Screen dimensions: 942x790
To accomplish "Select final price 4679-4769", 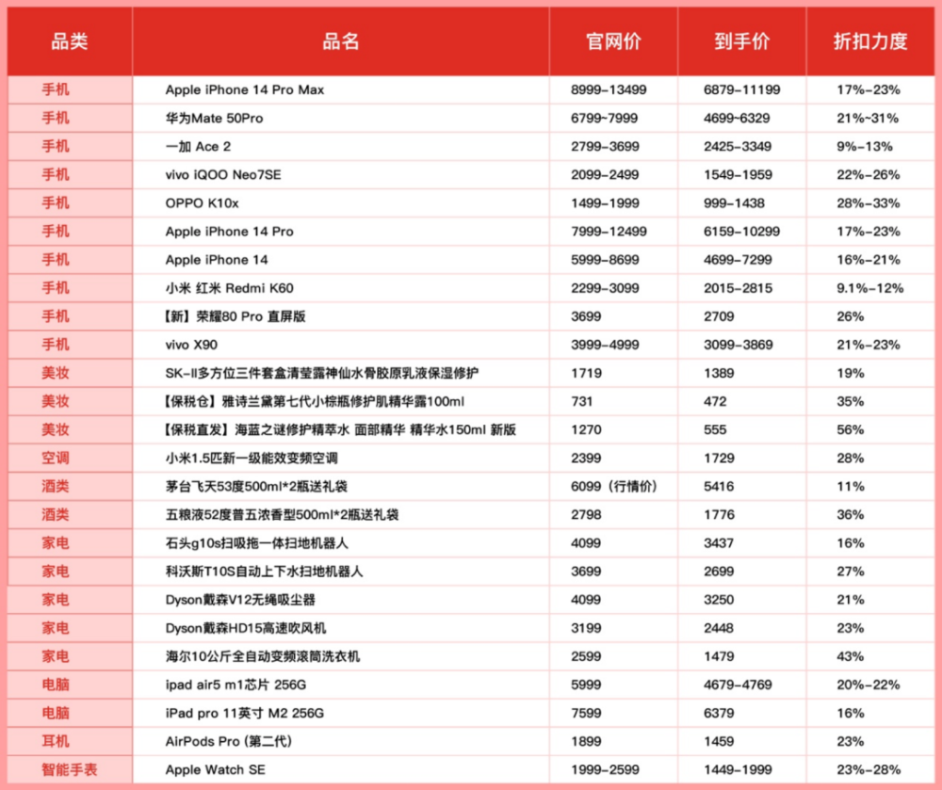I will [x=738, y=685].
